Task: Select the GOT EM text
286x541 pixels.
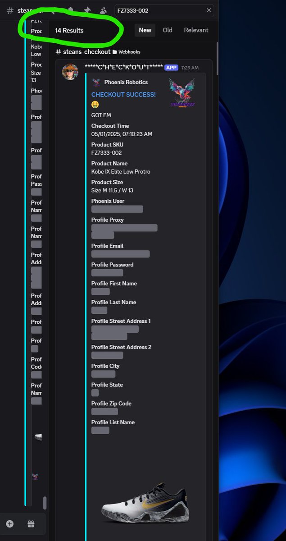Action: pyautogui.click(x=101, y=115)
